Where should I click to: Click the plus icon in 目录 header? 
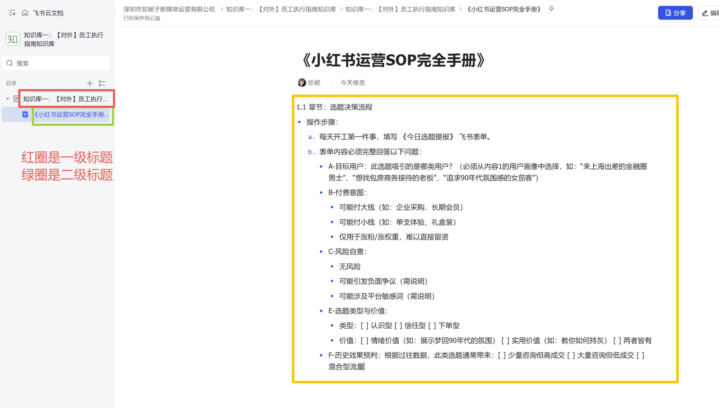click(x=90, y=83)
